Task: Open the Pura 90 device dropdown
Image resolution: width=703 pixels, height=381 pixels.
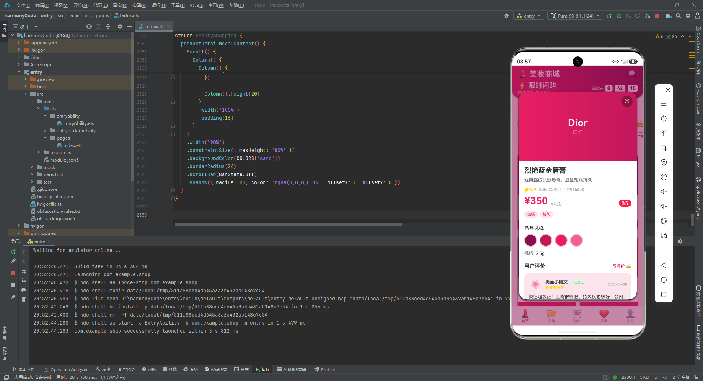Action: pyautogui.click(x=575, y=16)
